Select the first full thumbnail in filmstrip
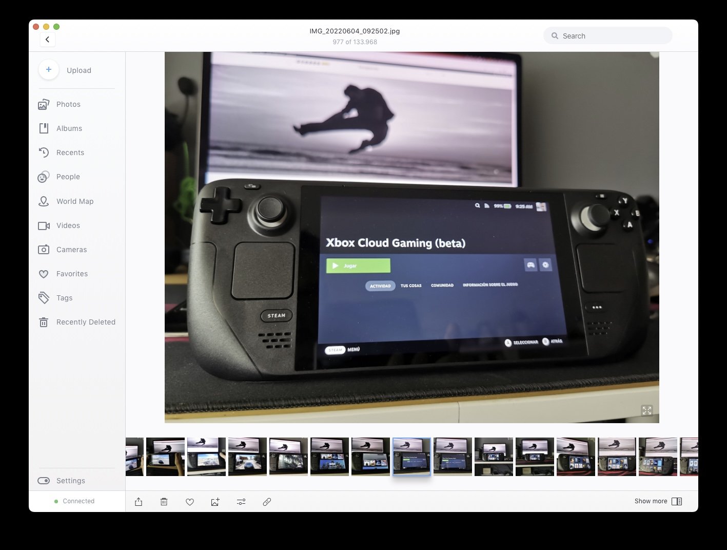The image size is (727, 550). [165, 457]
